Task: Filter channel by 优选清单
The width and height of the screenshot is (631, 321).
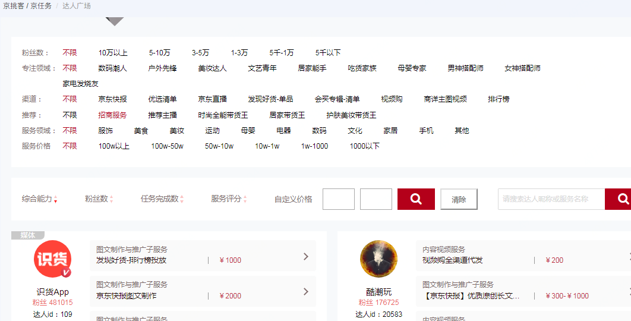Action: 163,99
